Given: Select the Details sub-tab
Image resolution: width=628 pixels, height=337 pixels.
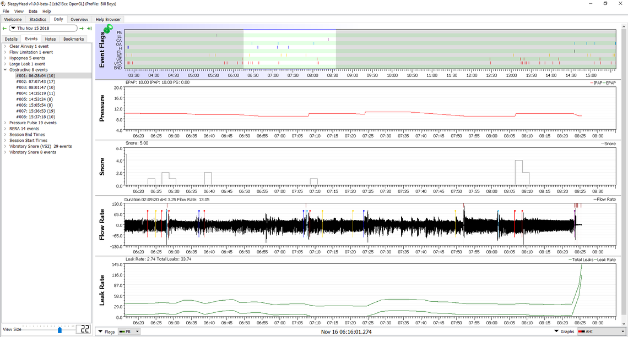Looking at the screenshot, I should (x=11, y=39).
